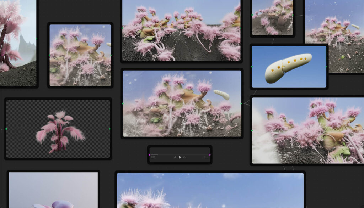The height and width of the screenshot is (208, 364).
Task: Click output port of white creature node
Action: tap(326, 67)
